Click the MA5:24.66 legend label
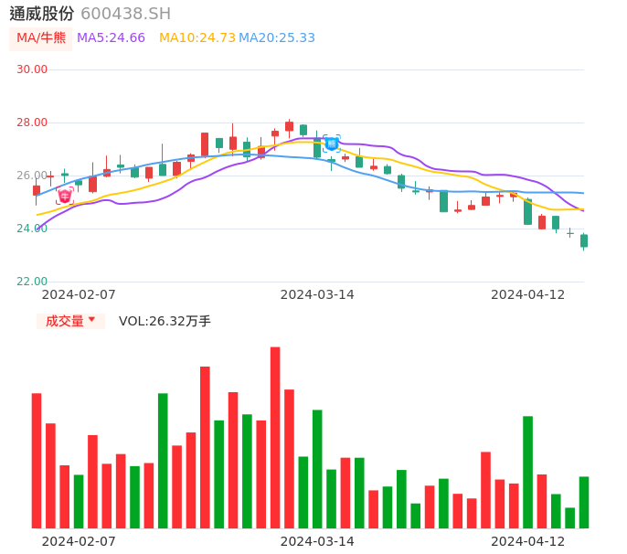This screenshot has height=554, width=627. pos(111,38)
